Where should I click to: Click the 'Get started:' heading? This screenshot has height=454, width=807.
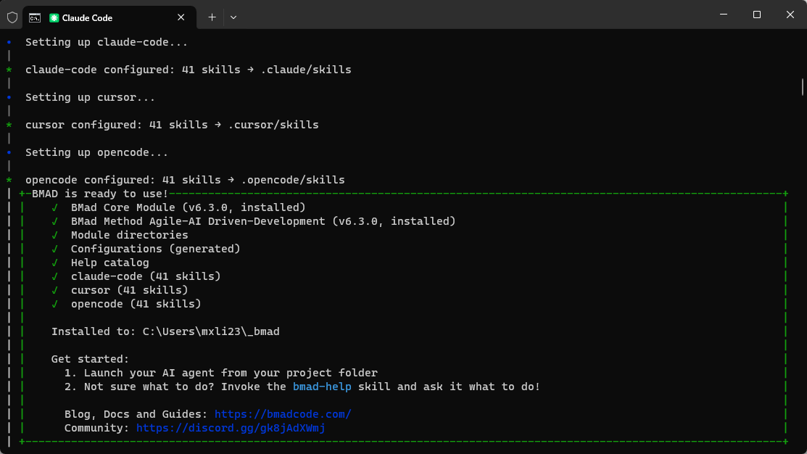[x=90, y=359]
